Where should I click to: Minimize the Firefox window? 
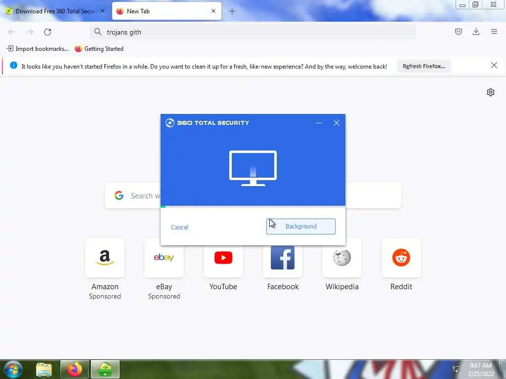[462, 4]
